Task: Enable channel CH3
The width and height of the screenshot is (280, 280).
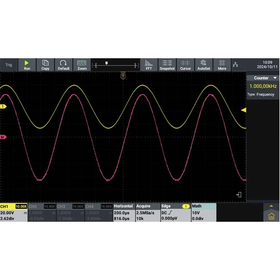Action: (x=70, y=213)
